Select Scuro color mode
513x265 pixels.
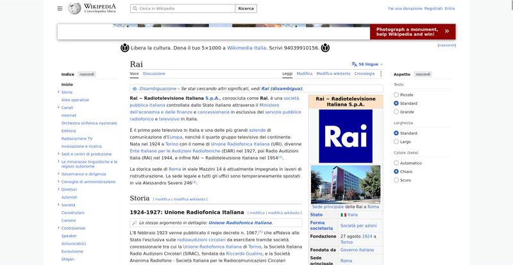pyautogui.click(x=396, y=180)
